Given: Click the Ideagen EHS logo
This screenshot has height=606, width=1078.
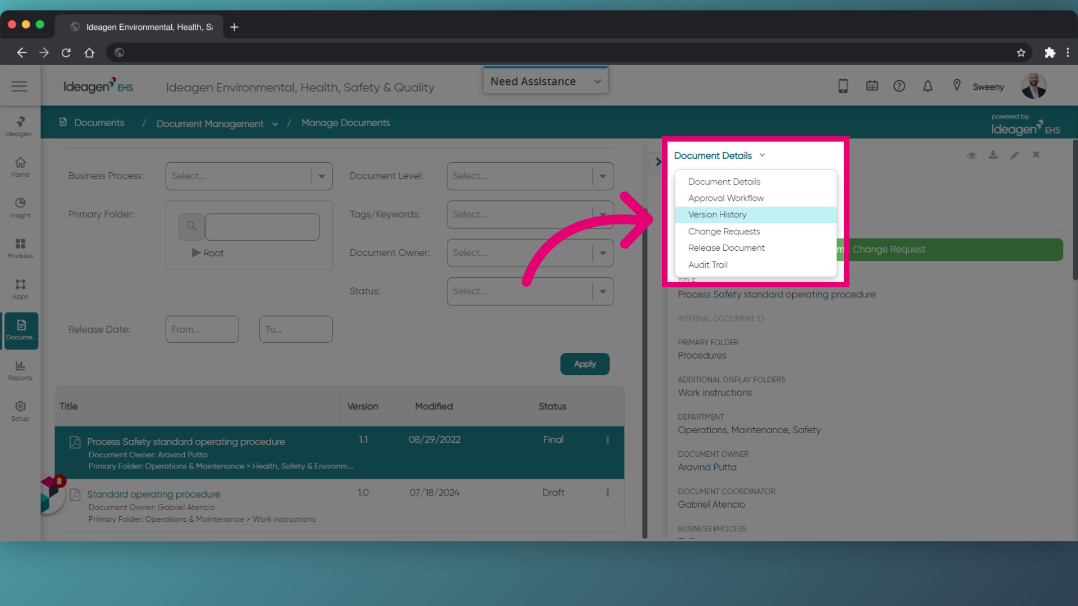Looking at the screenshot, I should 98,86.
